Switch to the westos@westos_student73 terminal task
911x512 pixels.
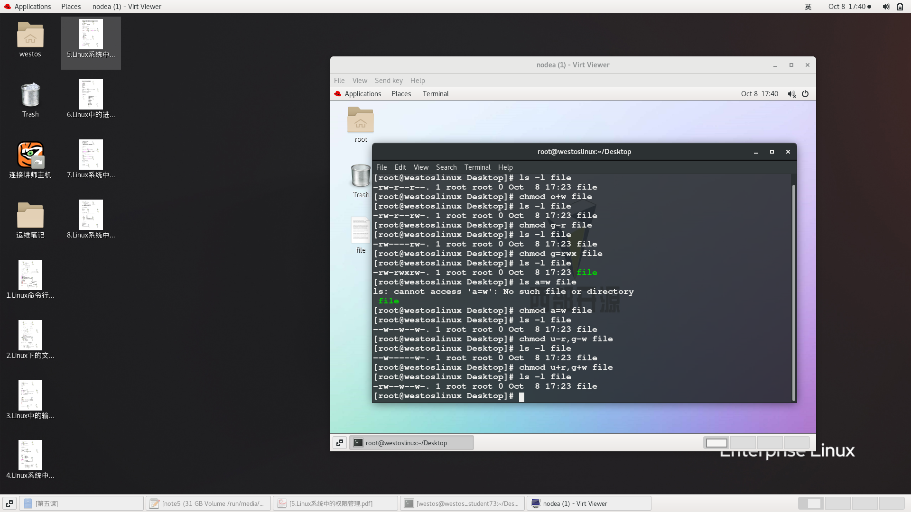coord(462,503)
